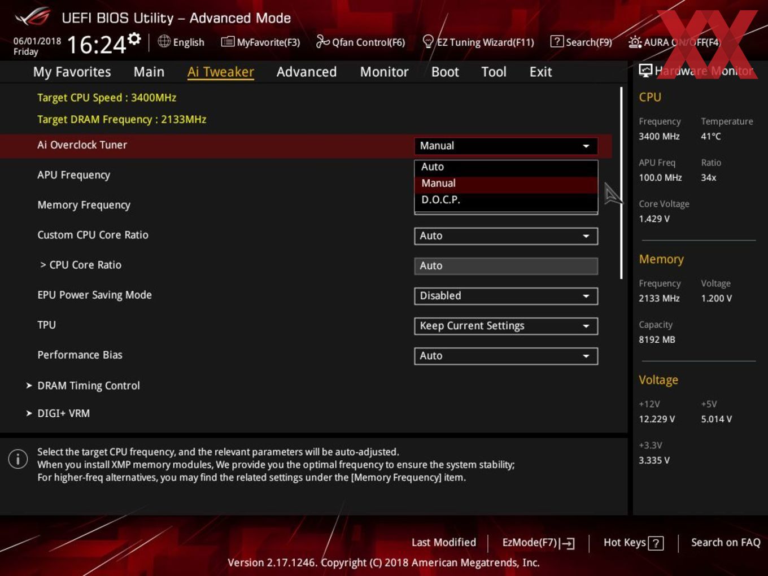Select the TPU setting label
The image size is (768, 576).
46,325
